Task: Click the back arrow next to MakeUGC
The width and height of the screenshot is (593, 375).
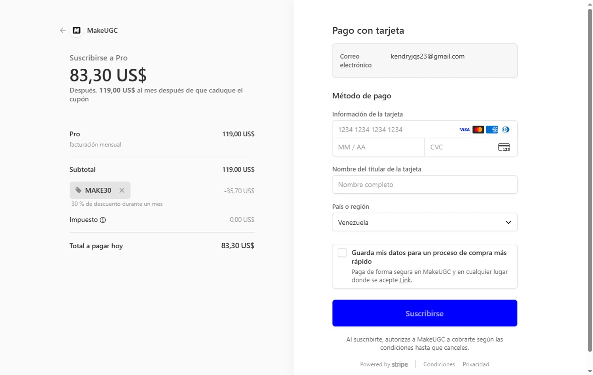Action: (x=62, y=30)
